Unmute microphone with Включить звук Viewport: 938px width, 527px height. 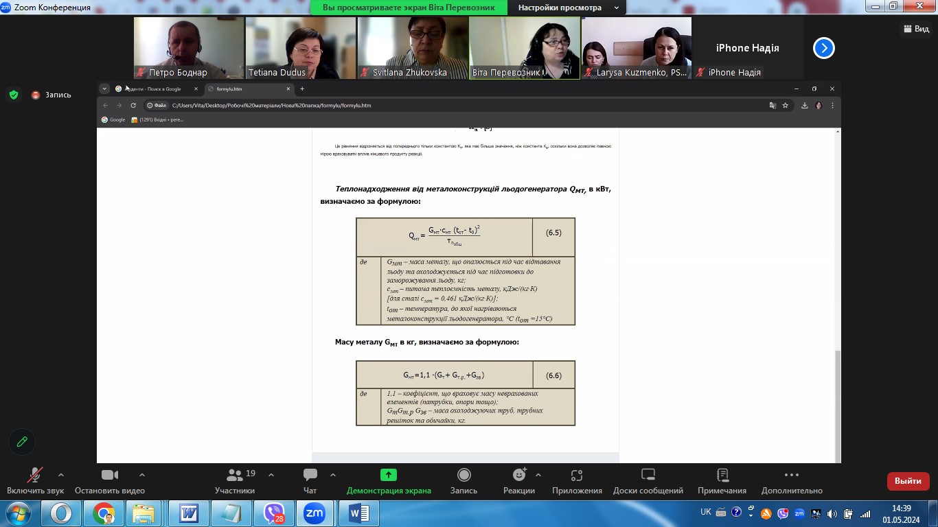click(35, 482)
